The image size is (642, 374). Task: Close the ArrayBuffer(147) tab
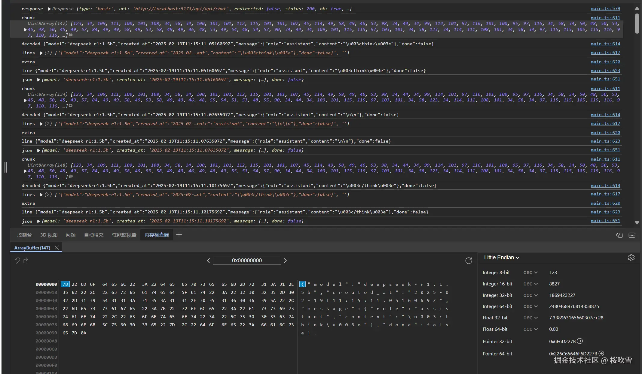57,248
